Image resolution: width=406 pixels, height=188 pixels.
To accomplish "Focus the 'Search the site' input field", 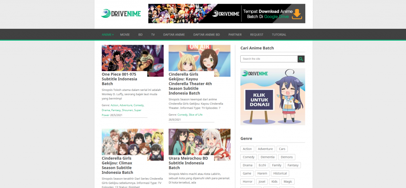I will [x=269, y=59].
